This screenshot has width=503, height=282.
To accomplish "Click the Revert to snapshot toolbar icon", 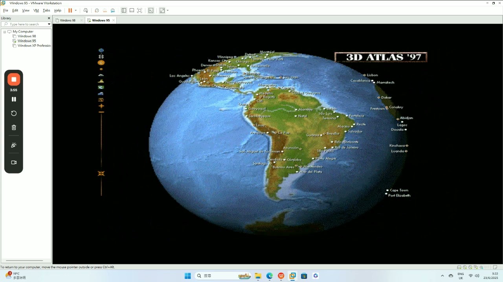I will 105,11.
